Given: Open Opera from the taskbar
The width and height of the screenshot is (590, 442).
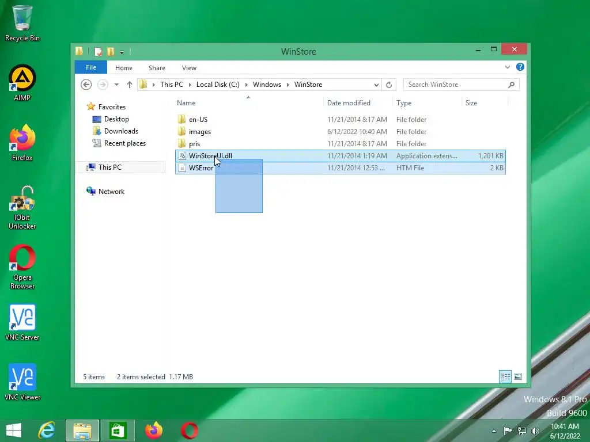Looking at the screenshot, I should (189, 430).
